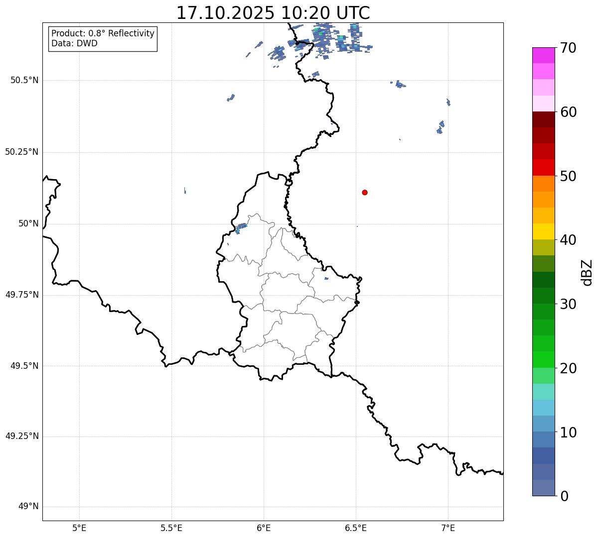Click the red radar site marker dot
The height and width of the screenshot is (538, 599).
(x=365, y=192)
